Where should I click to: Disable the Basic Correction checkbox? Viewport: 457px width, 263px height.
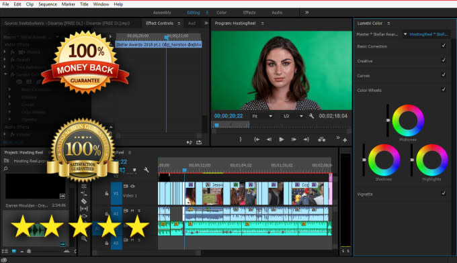444,46
